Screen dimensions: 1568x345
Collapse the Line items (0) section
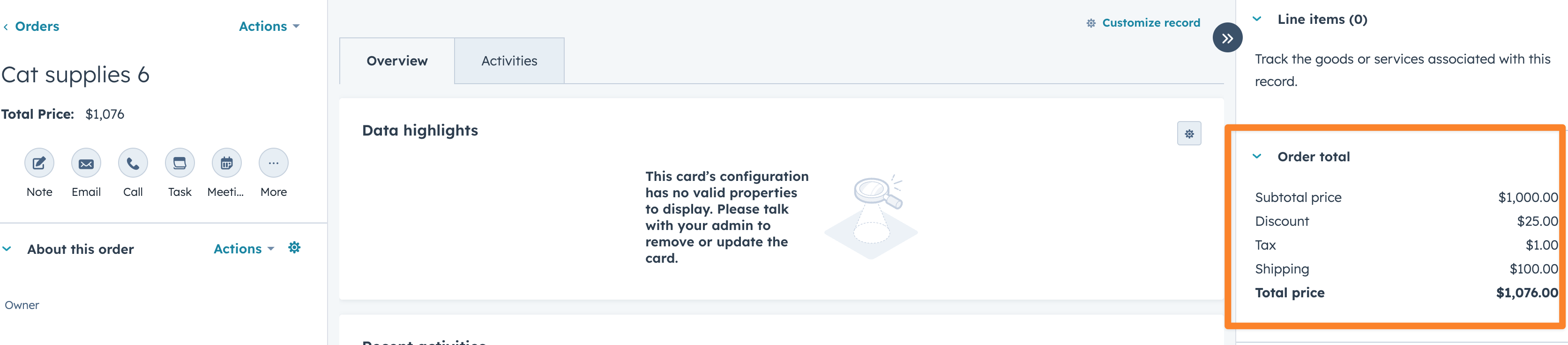click(x=1256, y=19)
